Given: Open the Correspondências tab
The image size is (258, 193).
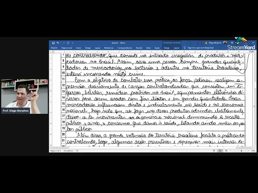Looking at the screenshot, I should click(x=125, y=48).
